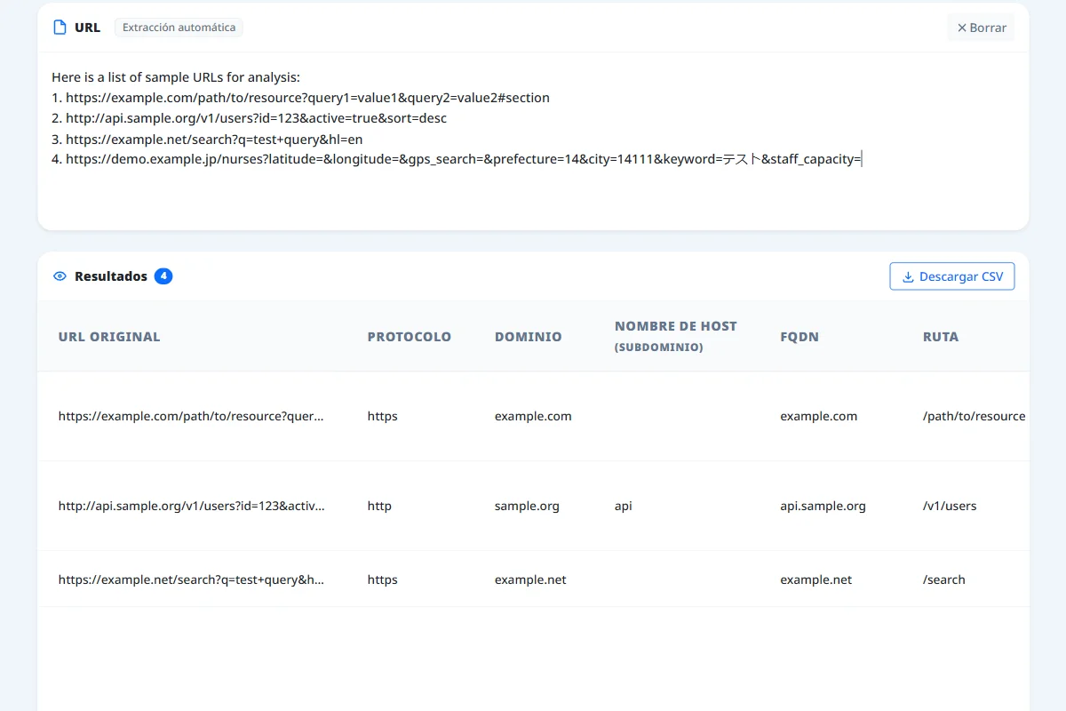
Task: Download results with Descargar CSV
Action: tap(952, 276)
